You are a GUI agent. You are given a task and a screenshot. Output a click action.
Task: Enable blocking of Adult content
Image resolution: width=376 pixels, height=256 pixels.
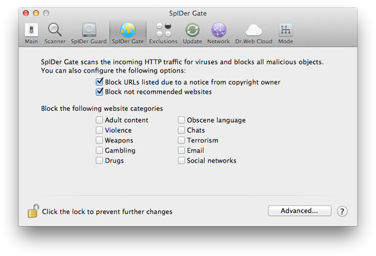pyautogui.click(x=99, y=120)
